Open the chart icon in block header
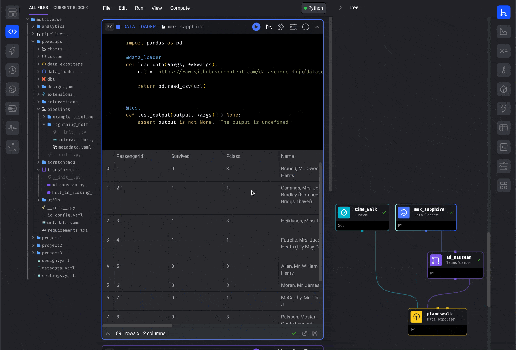 click(269, 27)
